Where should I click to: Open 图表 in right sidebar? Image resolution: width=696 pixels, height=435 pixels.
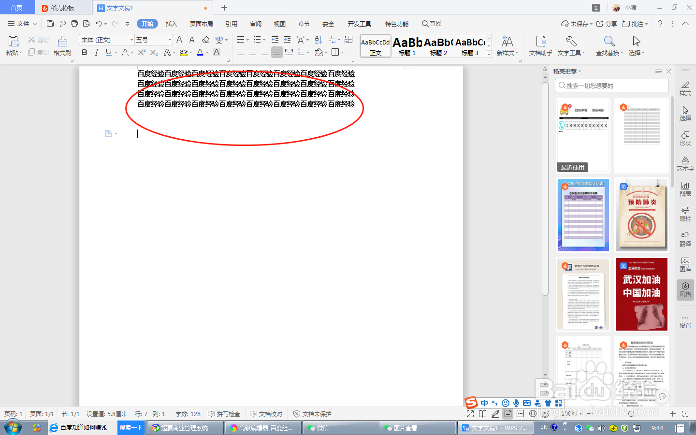pos(685,189)
